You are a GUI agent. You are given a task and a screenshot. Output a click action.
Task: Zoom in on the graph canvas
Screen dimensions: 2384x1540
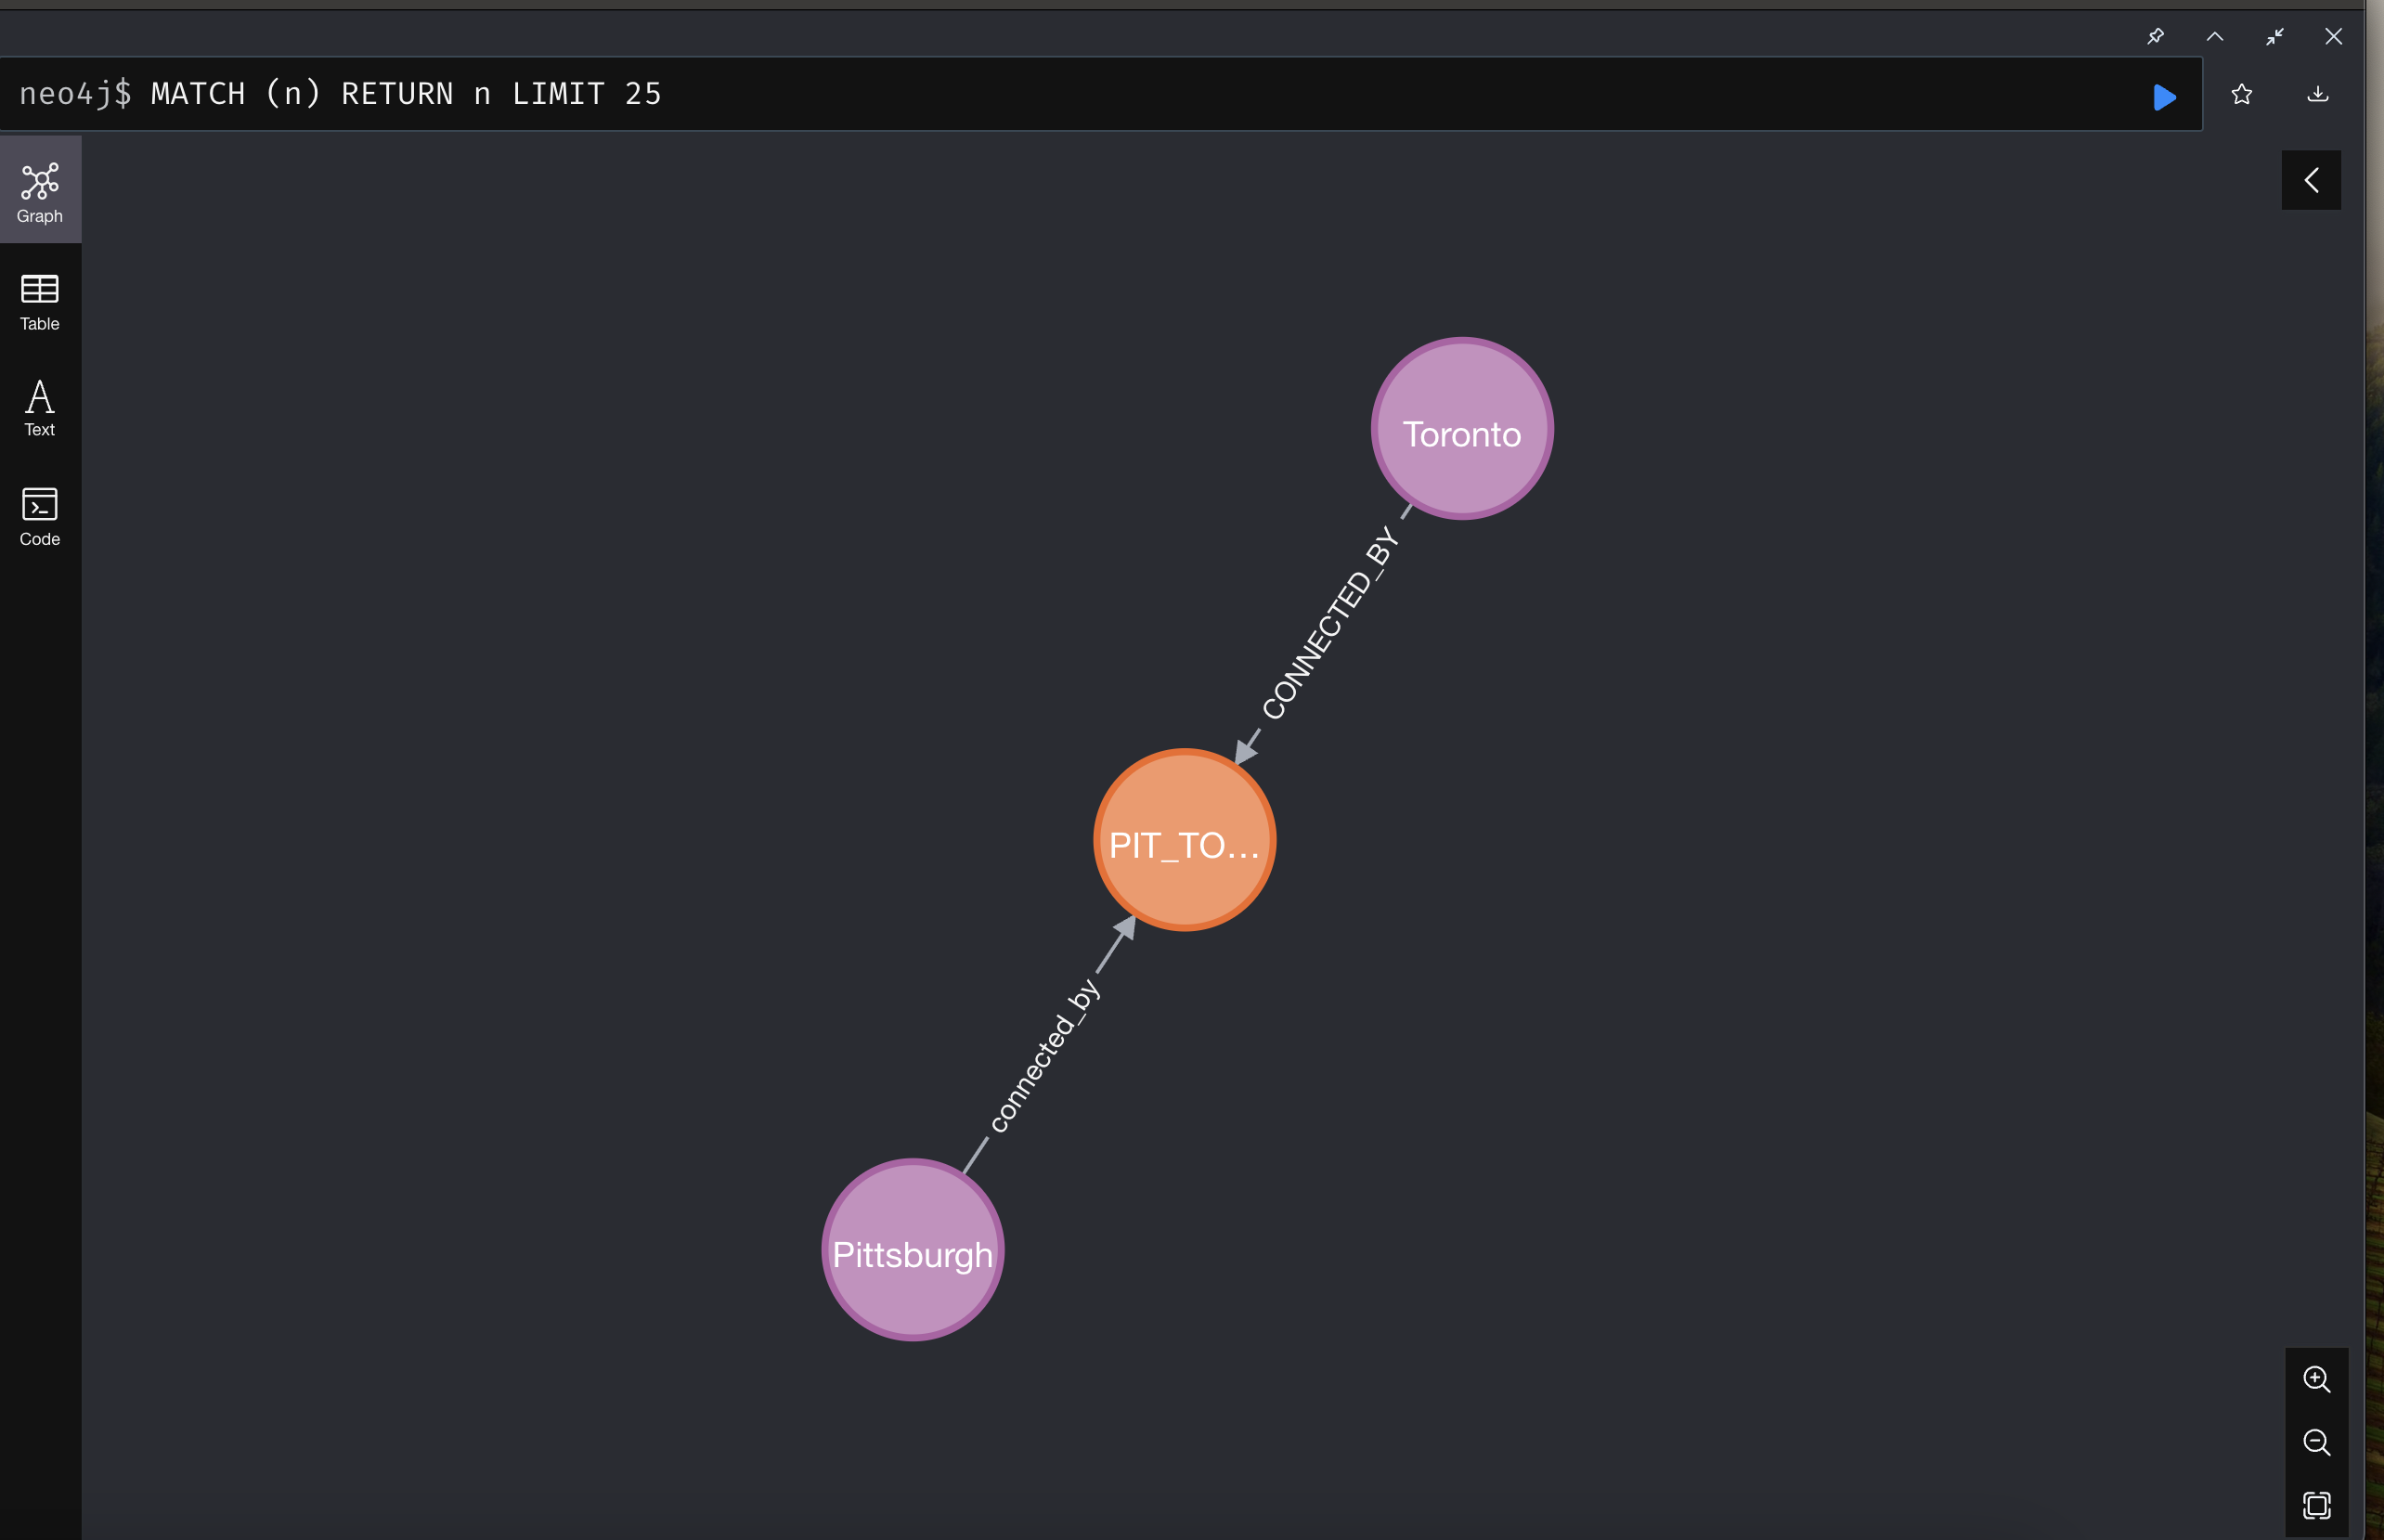pos(2318,1379)
